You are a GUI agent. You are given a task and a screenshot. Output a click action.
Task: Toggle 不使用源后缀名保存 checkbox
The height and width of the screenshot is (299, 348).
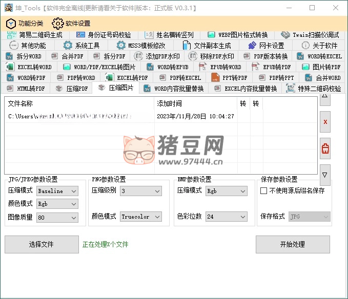click(x=264, y=190)
